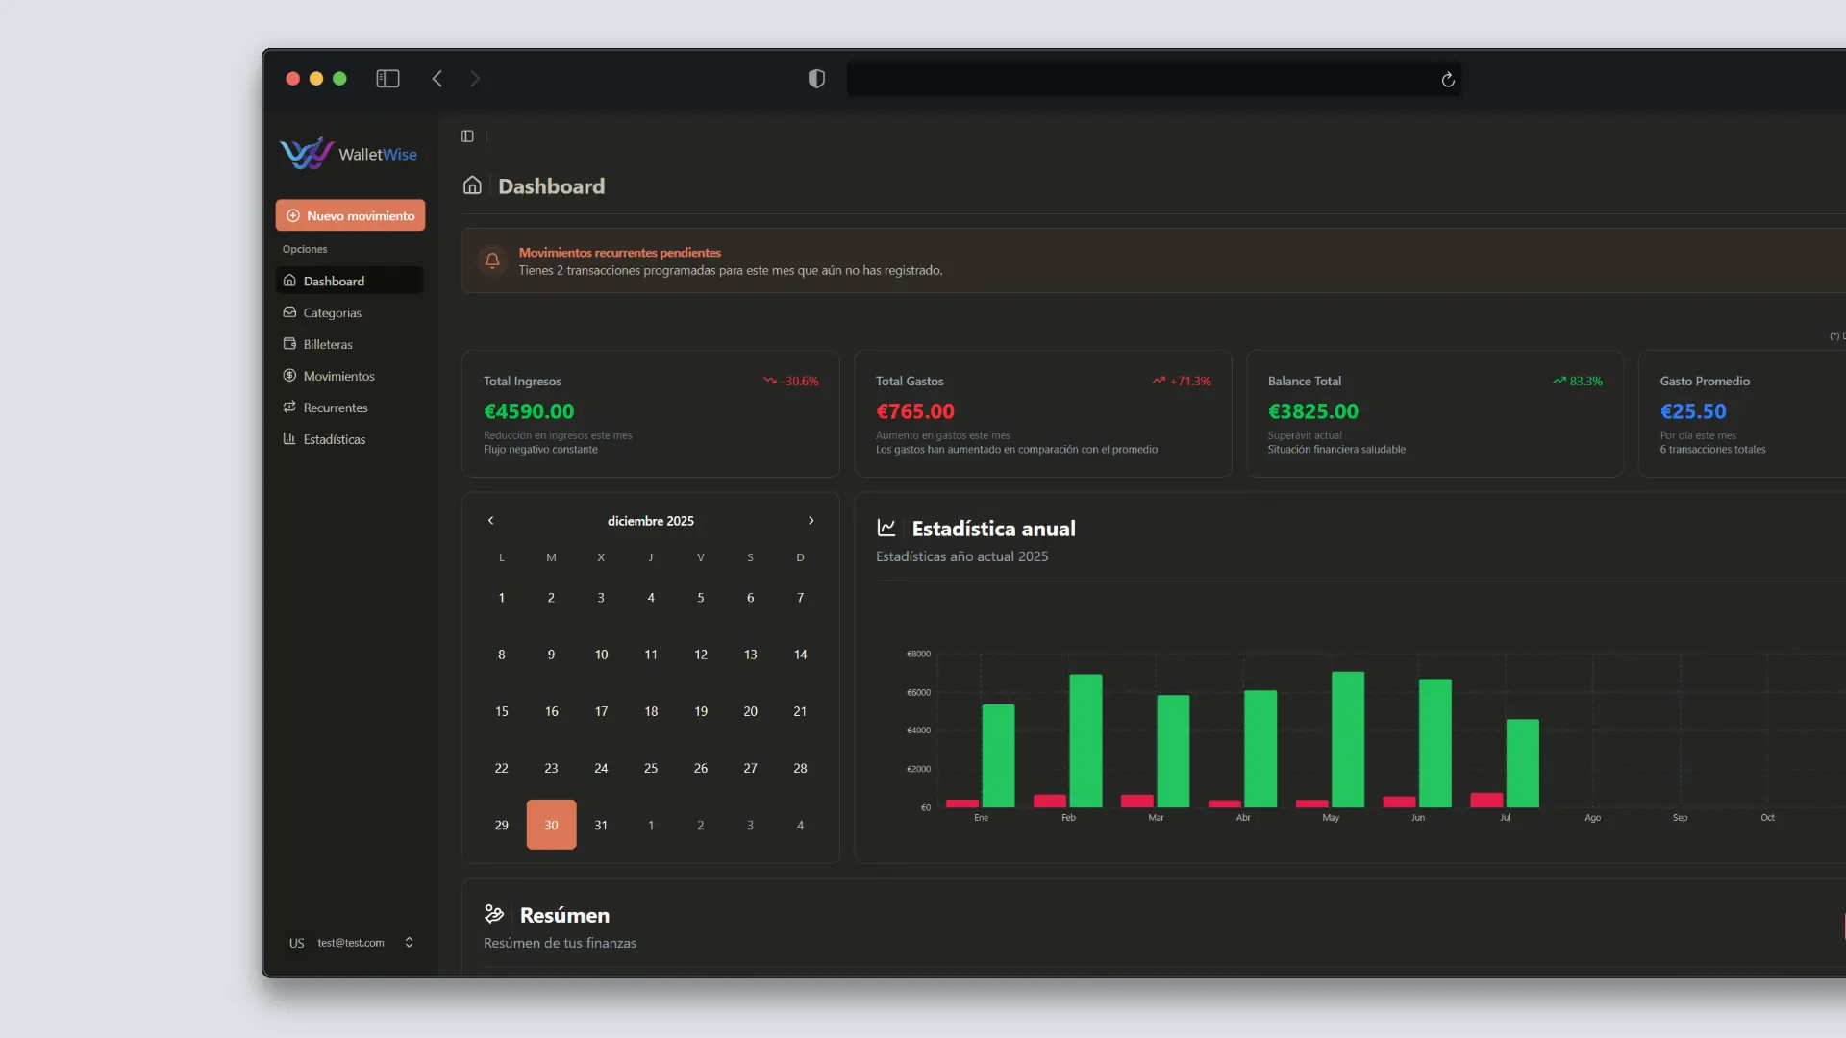The width and height of the screenshot is (1846, 1038).
Task: Click the notification bell icon in alert banner
Action: (x=492, y=260)
